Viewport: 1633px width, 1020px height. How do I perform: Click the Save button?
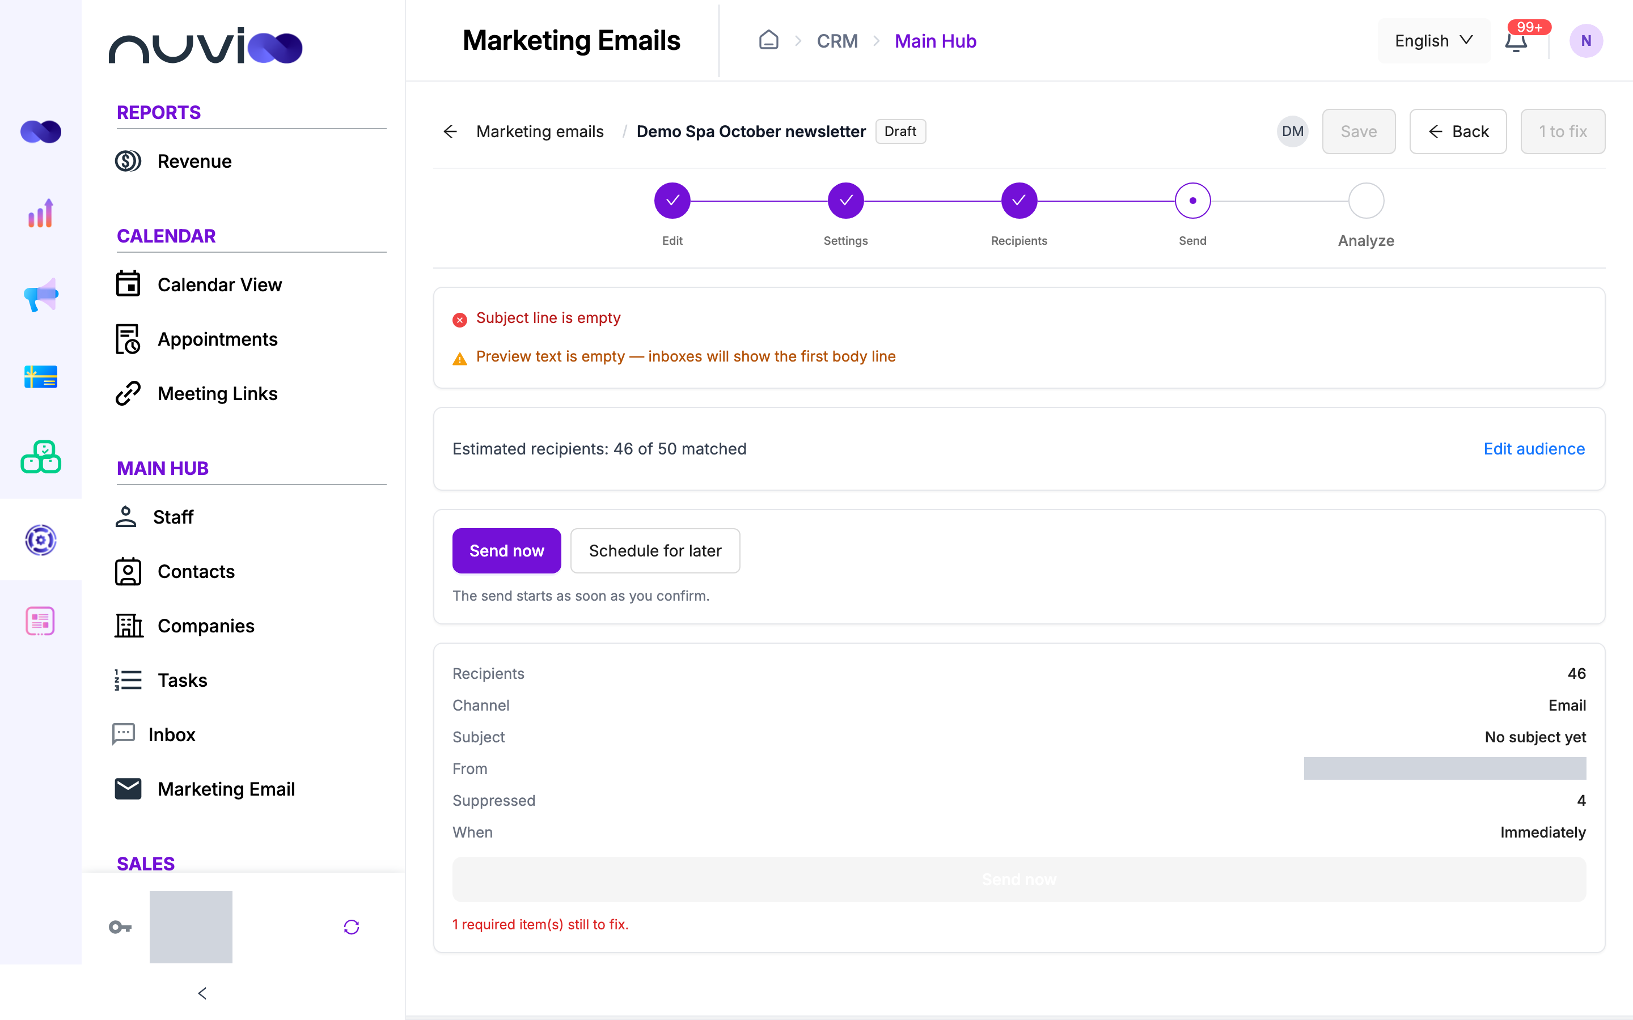[1359, 131]
